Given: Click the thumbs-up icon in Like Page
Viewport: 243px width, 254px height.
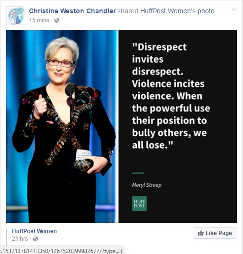Looking at the screenshot, I should coord(201,233).
